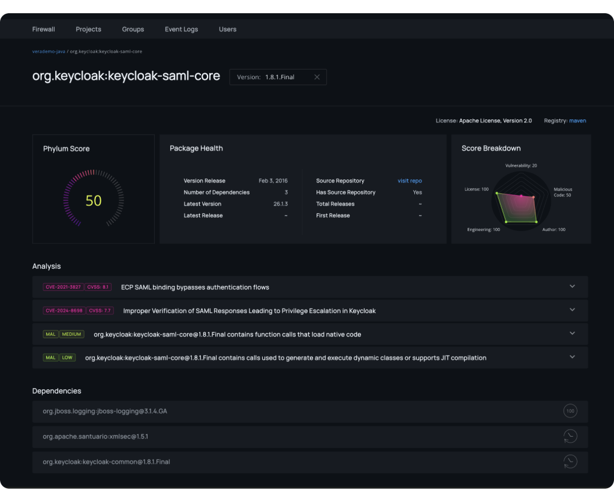Image resolution: width=614 pixels, height=502 pixels.
Task: Open the maven registry link
Action: click(577, 121)
